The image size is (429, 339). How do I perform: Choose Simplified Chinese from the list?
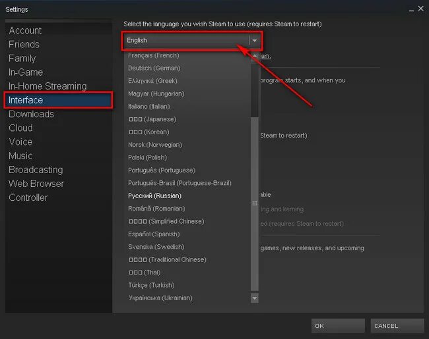(187, 221)
